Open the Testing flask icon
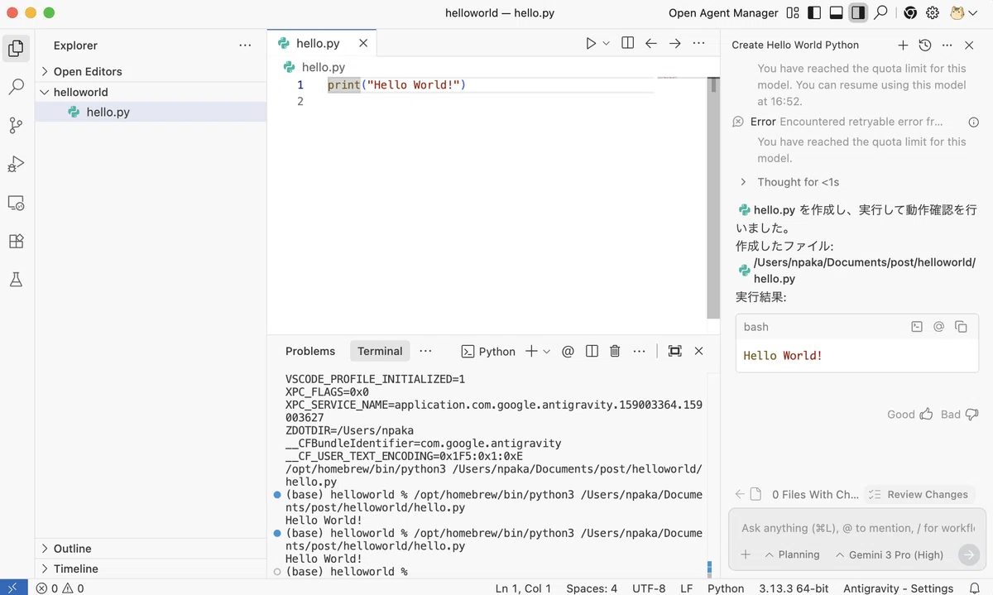 16,280
